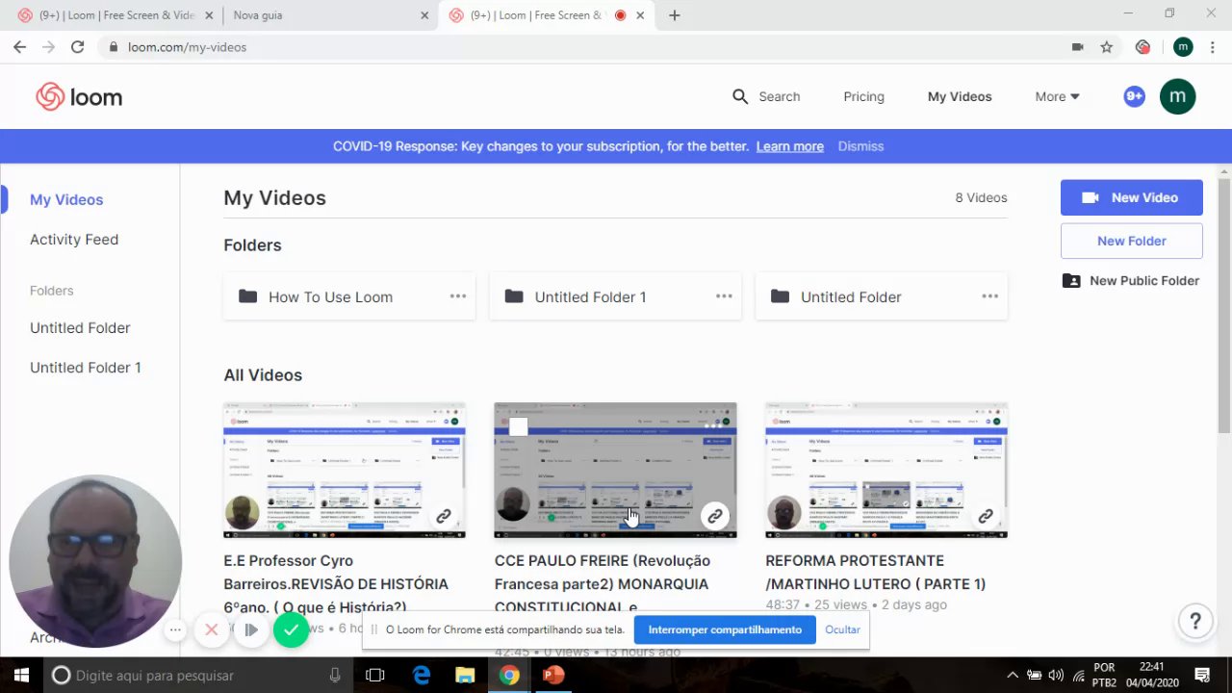Open Chrome's three-dot menu
This screenshot has width=1232, height=693.
(1215, 46)
